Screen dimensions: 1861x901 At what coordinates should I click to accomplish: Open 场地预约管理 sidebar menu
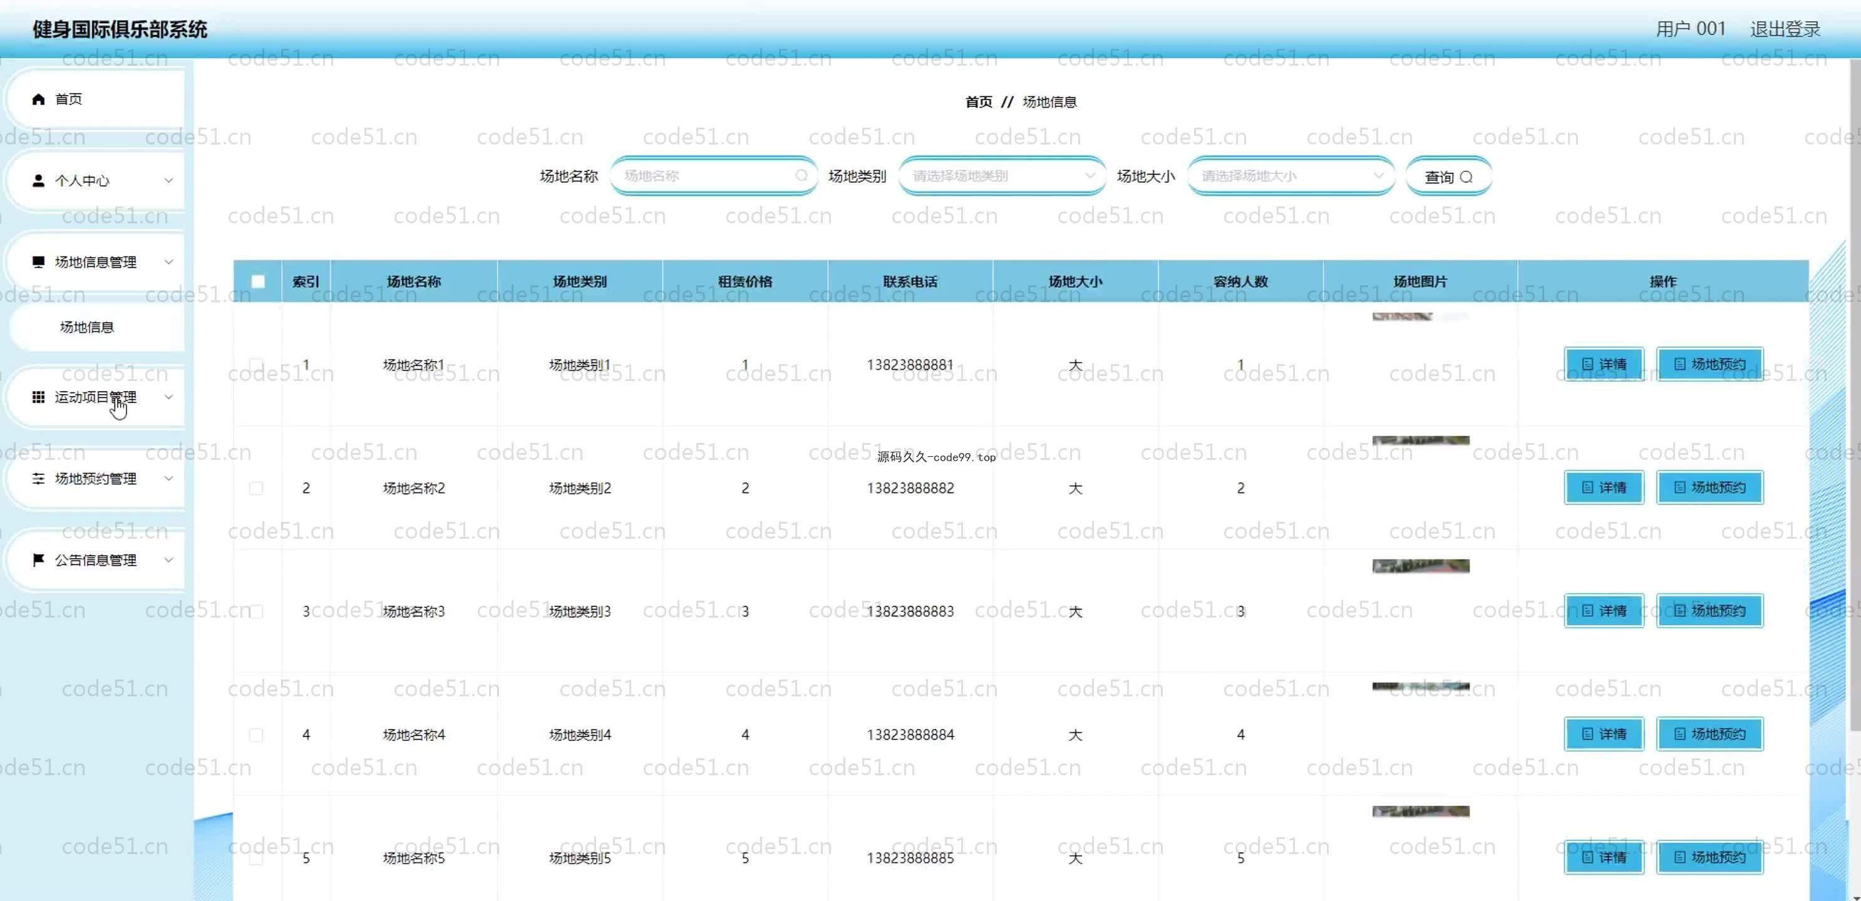pyautogui.click(x=95, y=479)
